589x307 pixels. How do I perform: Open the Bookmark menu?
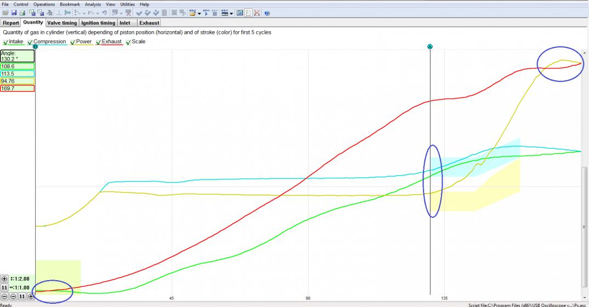(x=70, y=4)
